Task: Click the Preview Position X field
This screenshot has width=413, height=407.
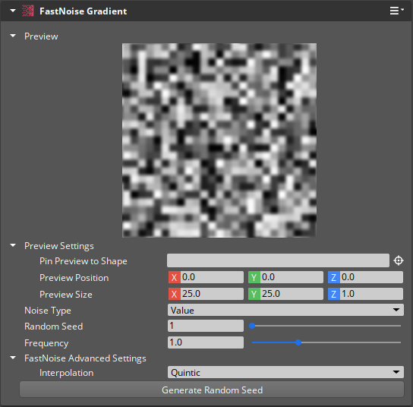Action: click(206, 277)
